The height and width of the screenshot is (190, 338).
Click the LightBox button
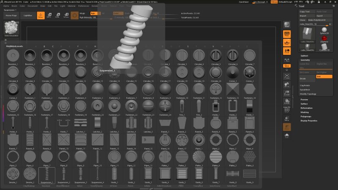point(28,15)
